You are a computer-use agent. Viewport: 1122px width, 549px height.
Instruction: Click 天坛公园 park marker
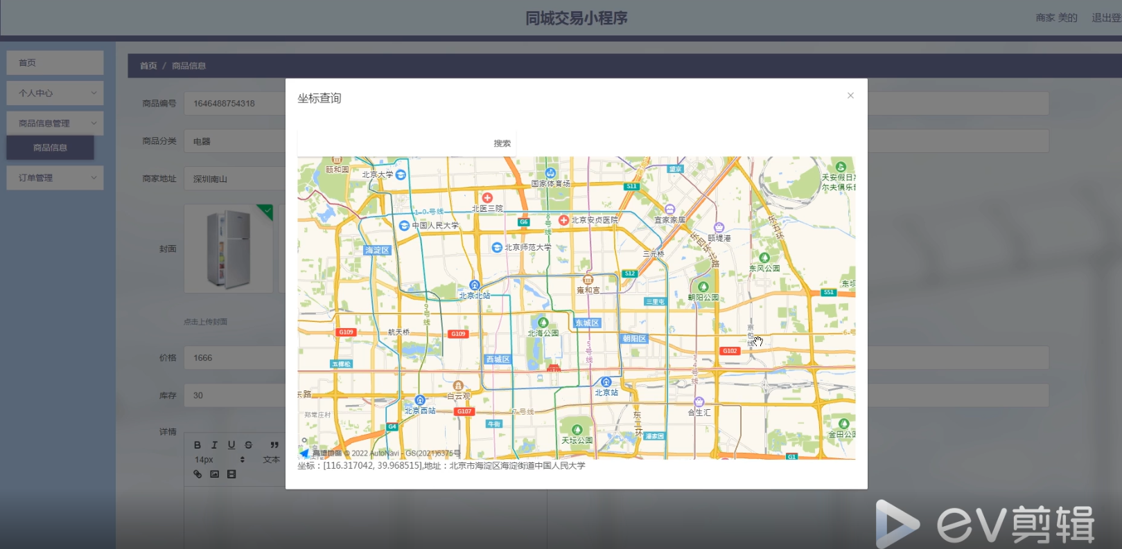point(577,430)
